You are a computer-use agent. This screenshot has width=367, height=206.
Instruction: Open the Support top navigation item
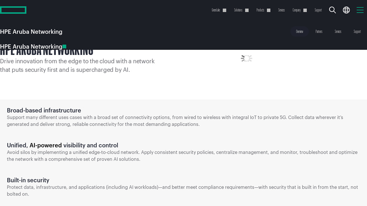tap(318, 10)
